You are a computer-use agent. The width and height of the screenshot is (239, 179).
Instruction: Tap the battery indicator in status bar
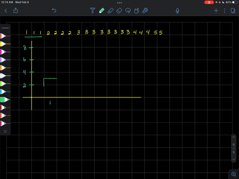click(235, 2)
